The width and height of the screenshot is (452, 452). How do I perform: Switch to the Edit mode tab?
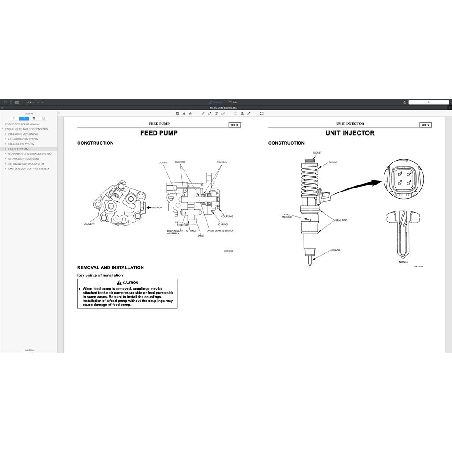(234, 102)
